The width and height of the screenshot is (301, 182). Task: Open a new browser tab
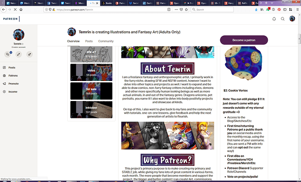(x=266, y=3)
